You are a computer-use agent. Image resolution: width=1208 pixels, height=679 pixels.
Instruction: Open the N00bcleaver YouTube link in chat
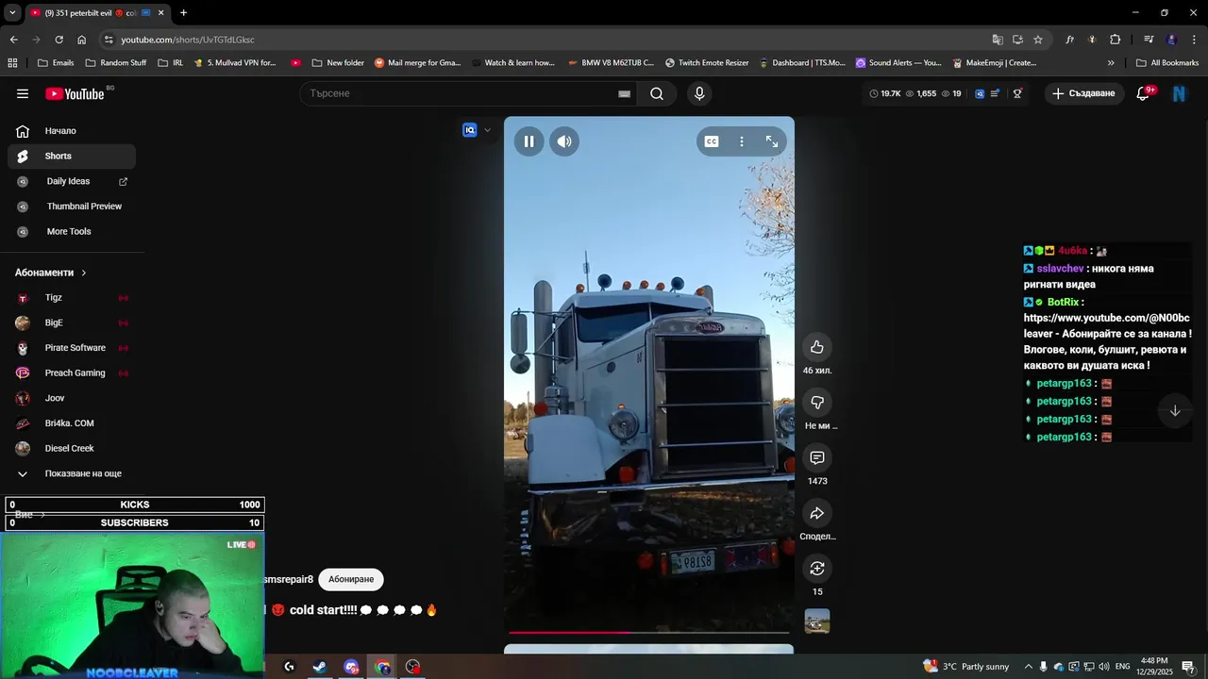tap(1106, 325)
